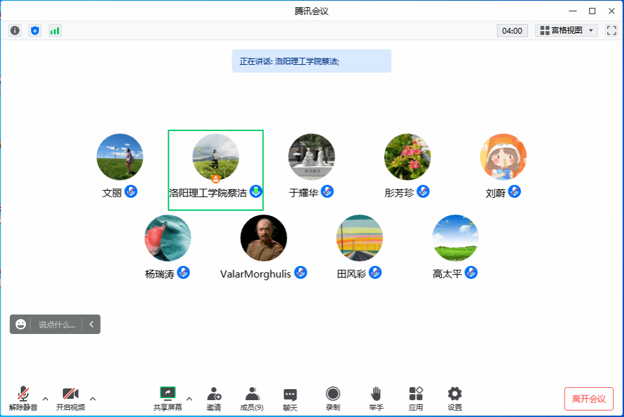Open the meeting info icon
Screen dimensions: 624x417
[x=15, y=30]
